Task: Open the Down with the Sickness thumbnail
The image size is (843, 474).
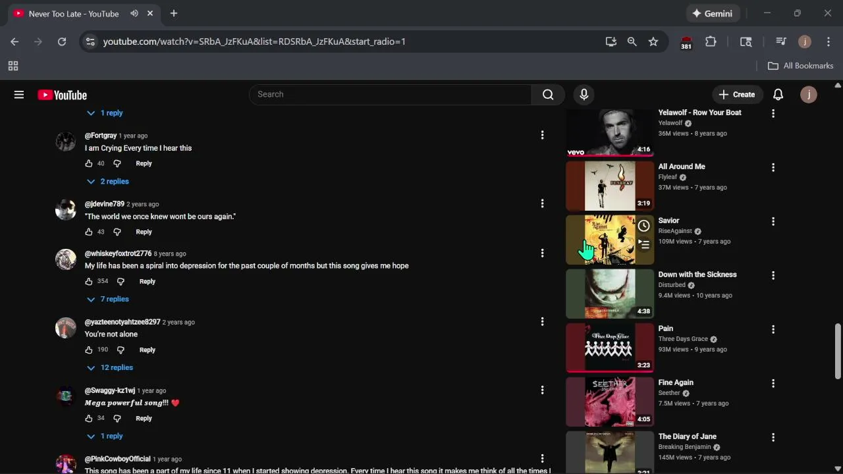Action: 610,294
